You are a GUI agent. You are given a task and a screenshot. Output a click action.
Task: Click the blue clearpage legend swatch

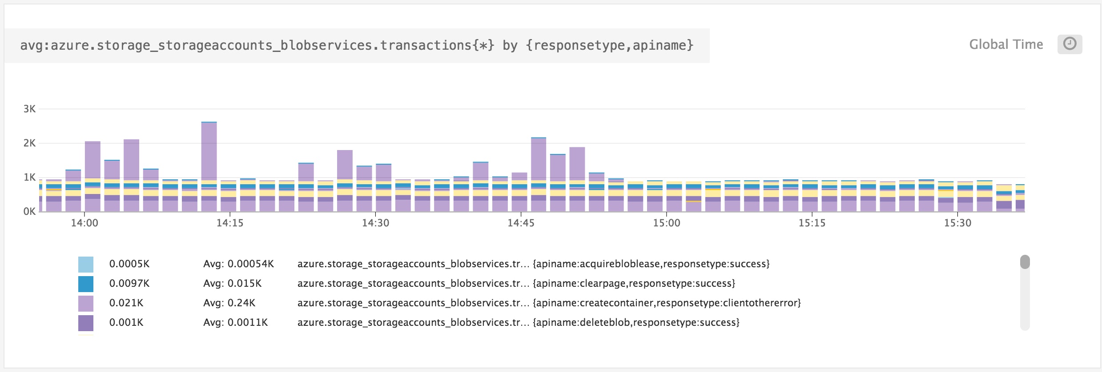coord(86,284)
